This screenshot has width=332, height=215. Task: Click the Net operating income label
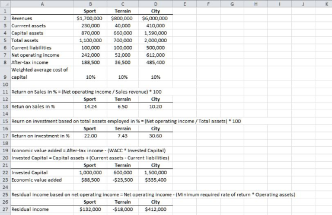pos(36,55)
